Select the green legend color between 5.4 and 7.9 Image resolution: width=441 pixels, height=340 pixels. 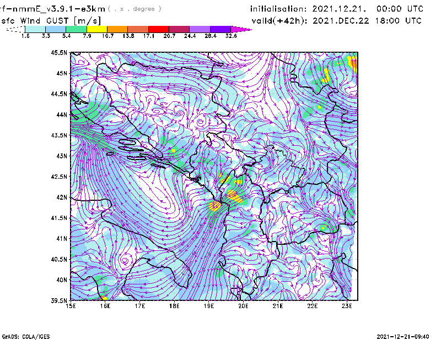pyautogui.click(x=77, y=29)
